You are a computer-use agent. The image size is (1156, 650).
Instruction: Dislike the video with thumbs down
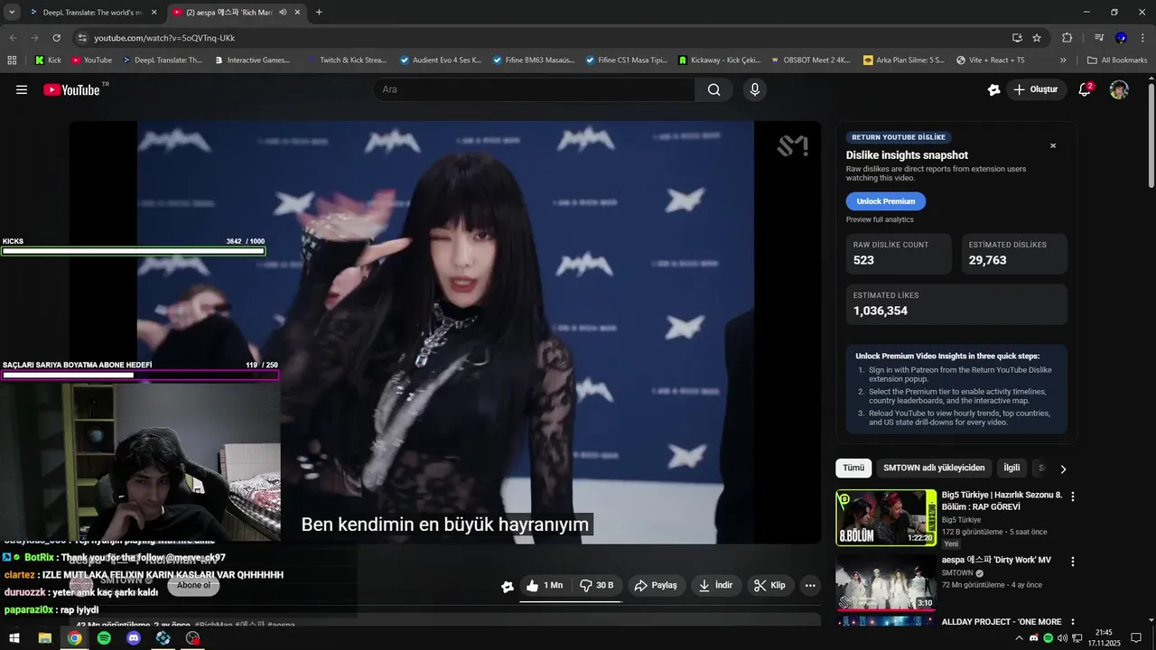596,585
